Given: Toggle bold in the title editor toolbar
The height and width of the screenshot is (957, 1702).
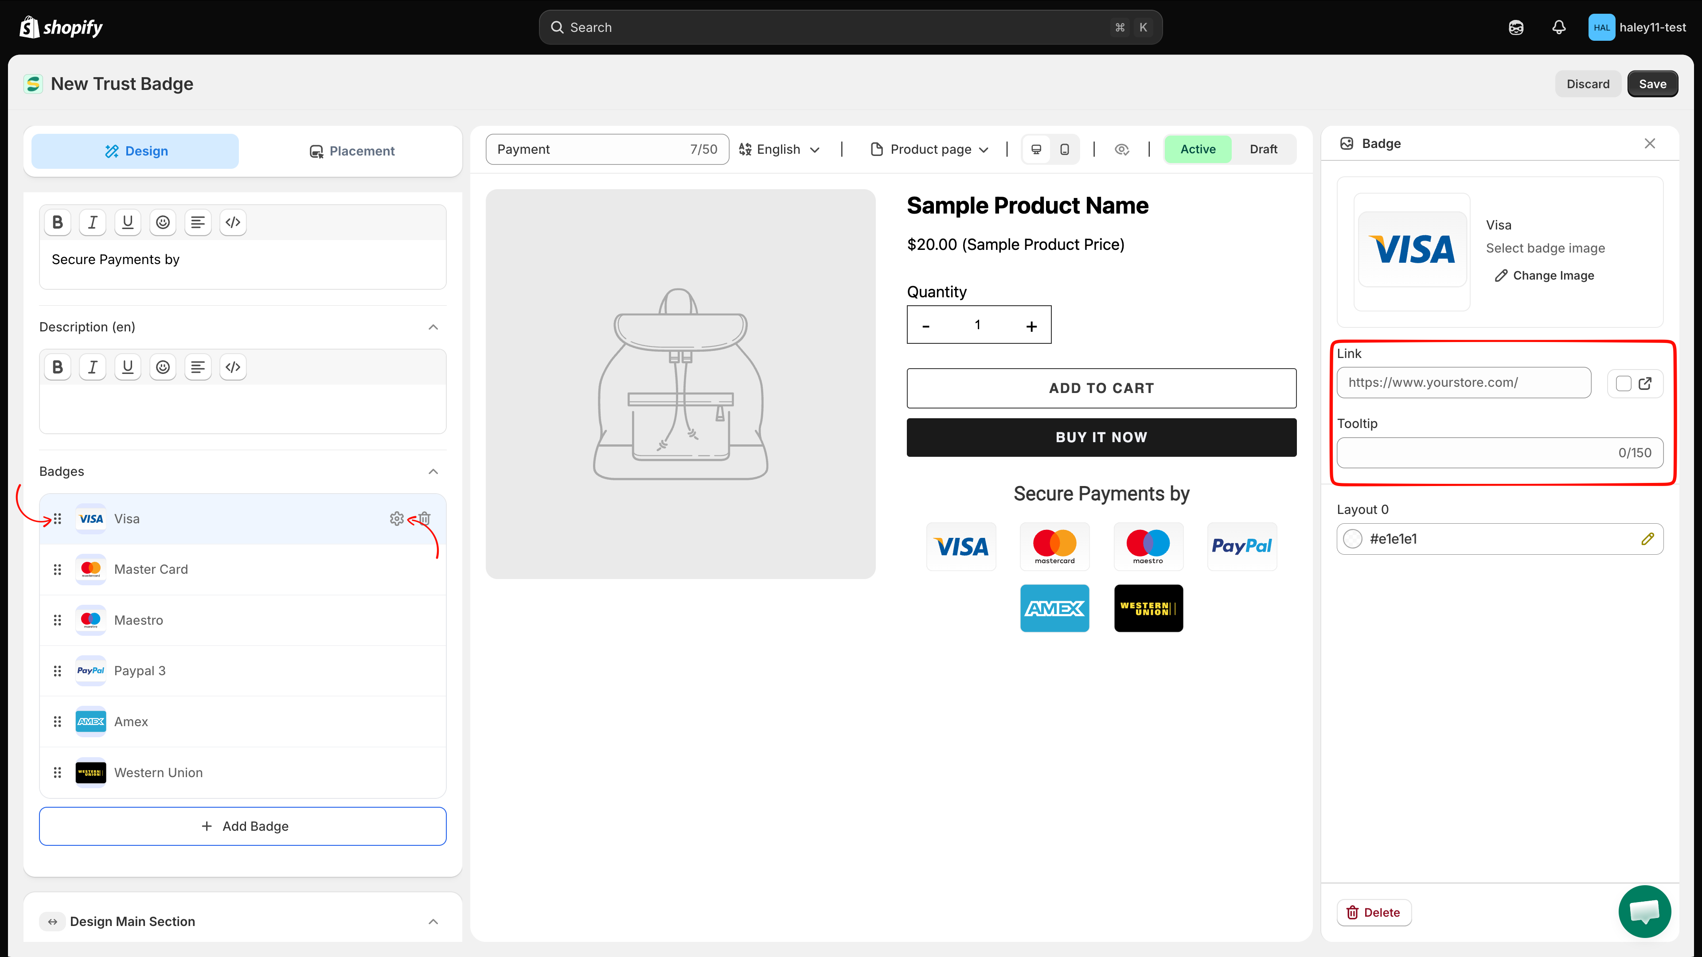Looking at the screenshot, I should 58,222.
